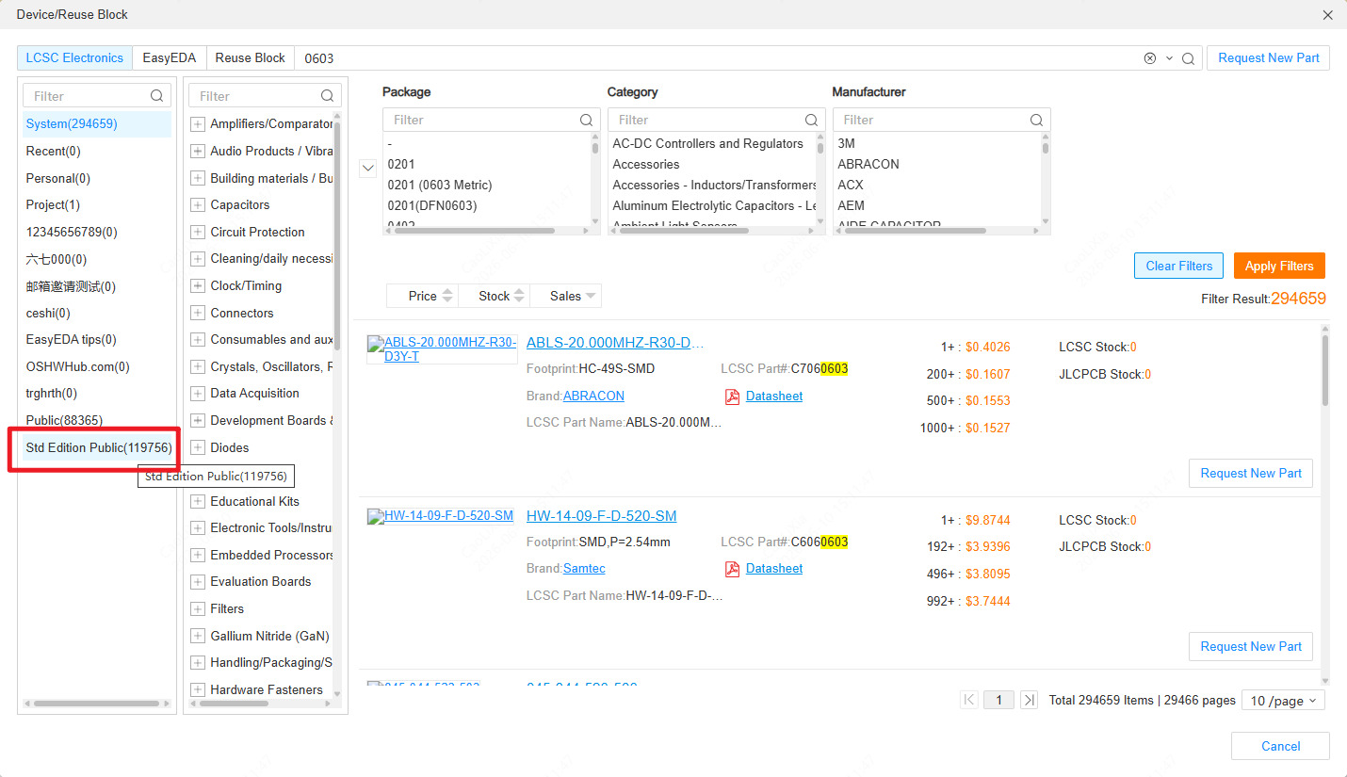
Task: Go to the first results page
Action: tap(969, 700)
